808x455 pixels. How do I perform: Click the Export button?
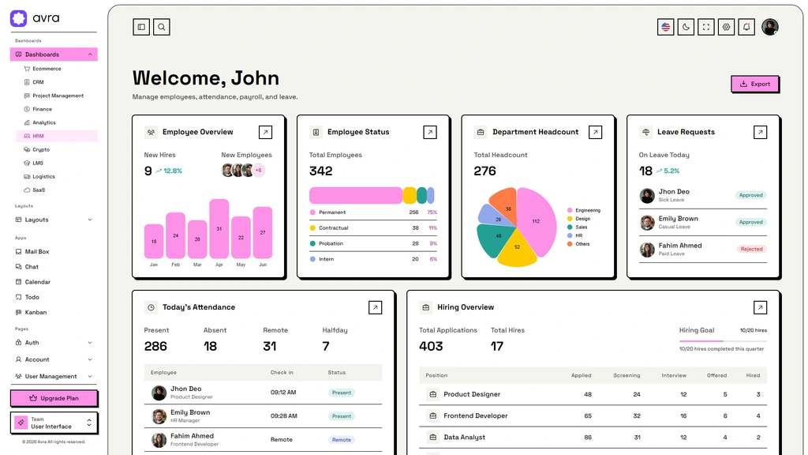coord(755,84)
